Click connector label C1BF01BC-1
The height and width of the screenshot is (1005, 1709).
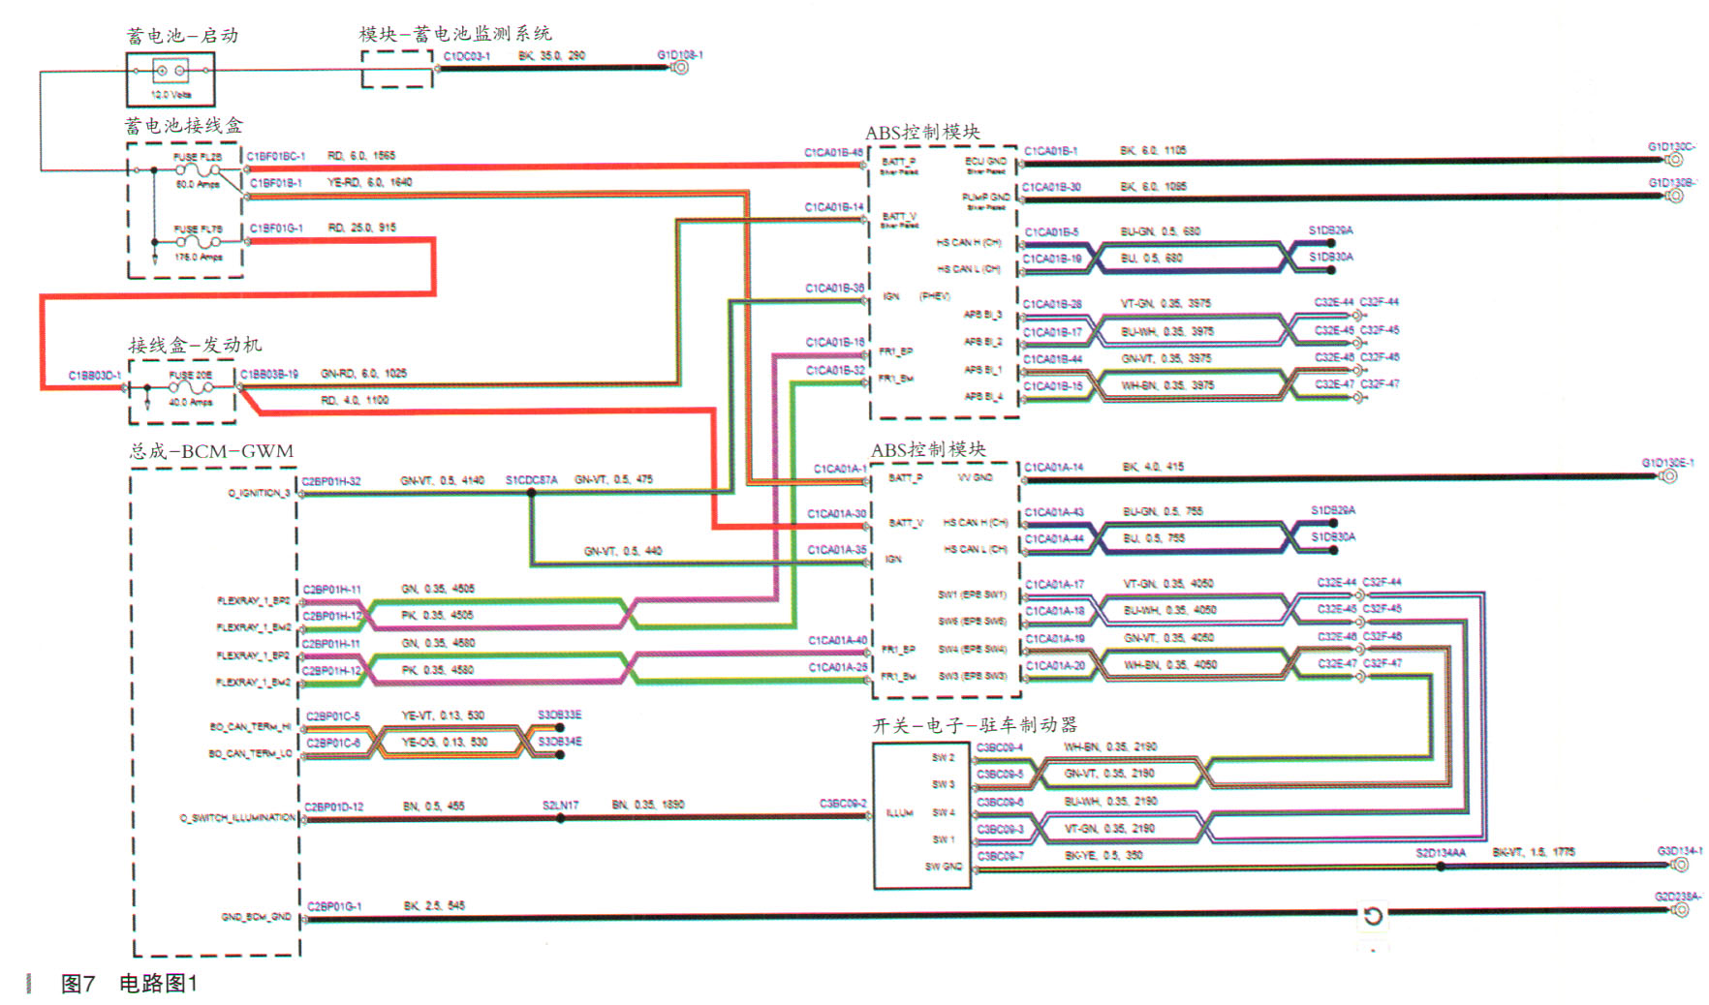click(276, 156)
